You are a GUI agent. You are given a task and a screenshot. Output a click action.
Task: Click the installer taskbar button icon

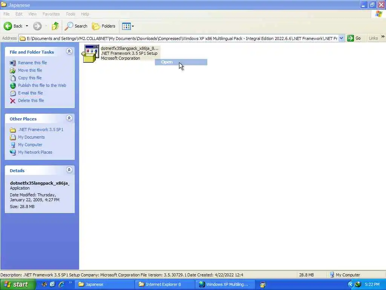click(263, 285)
